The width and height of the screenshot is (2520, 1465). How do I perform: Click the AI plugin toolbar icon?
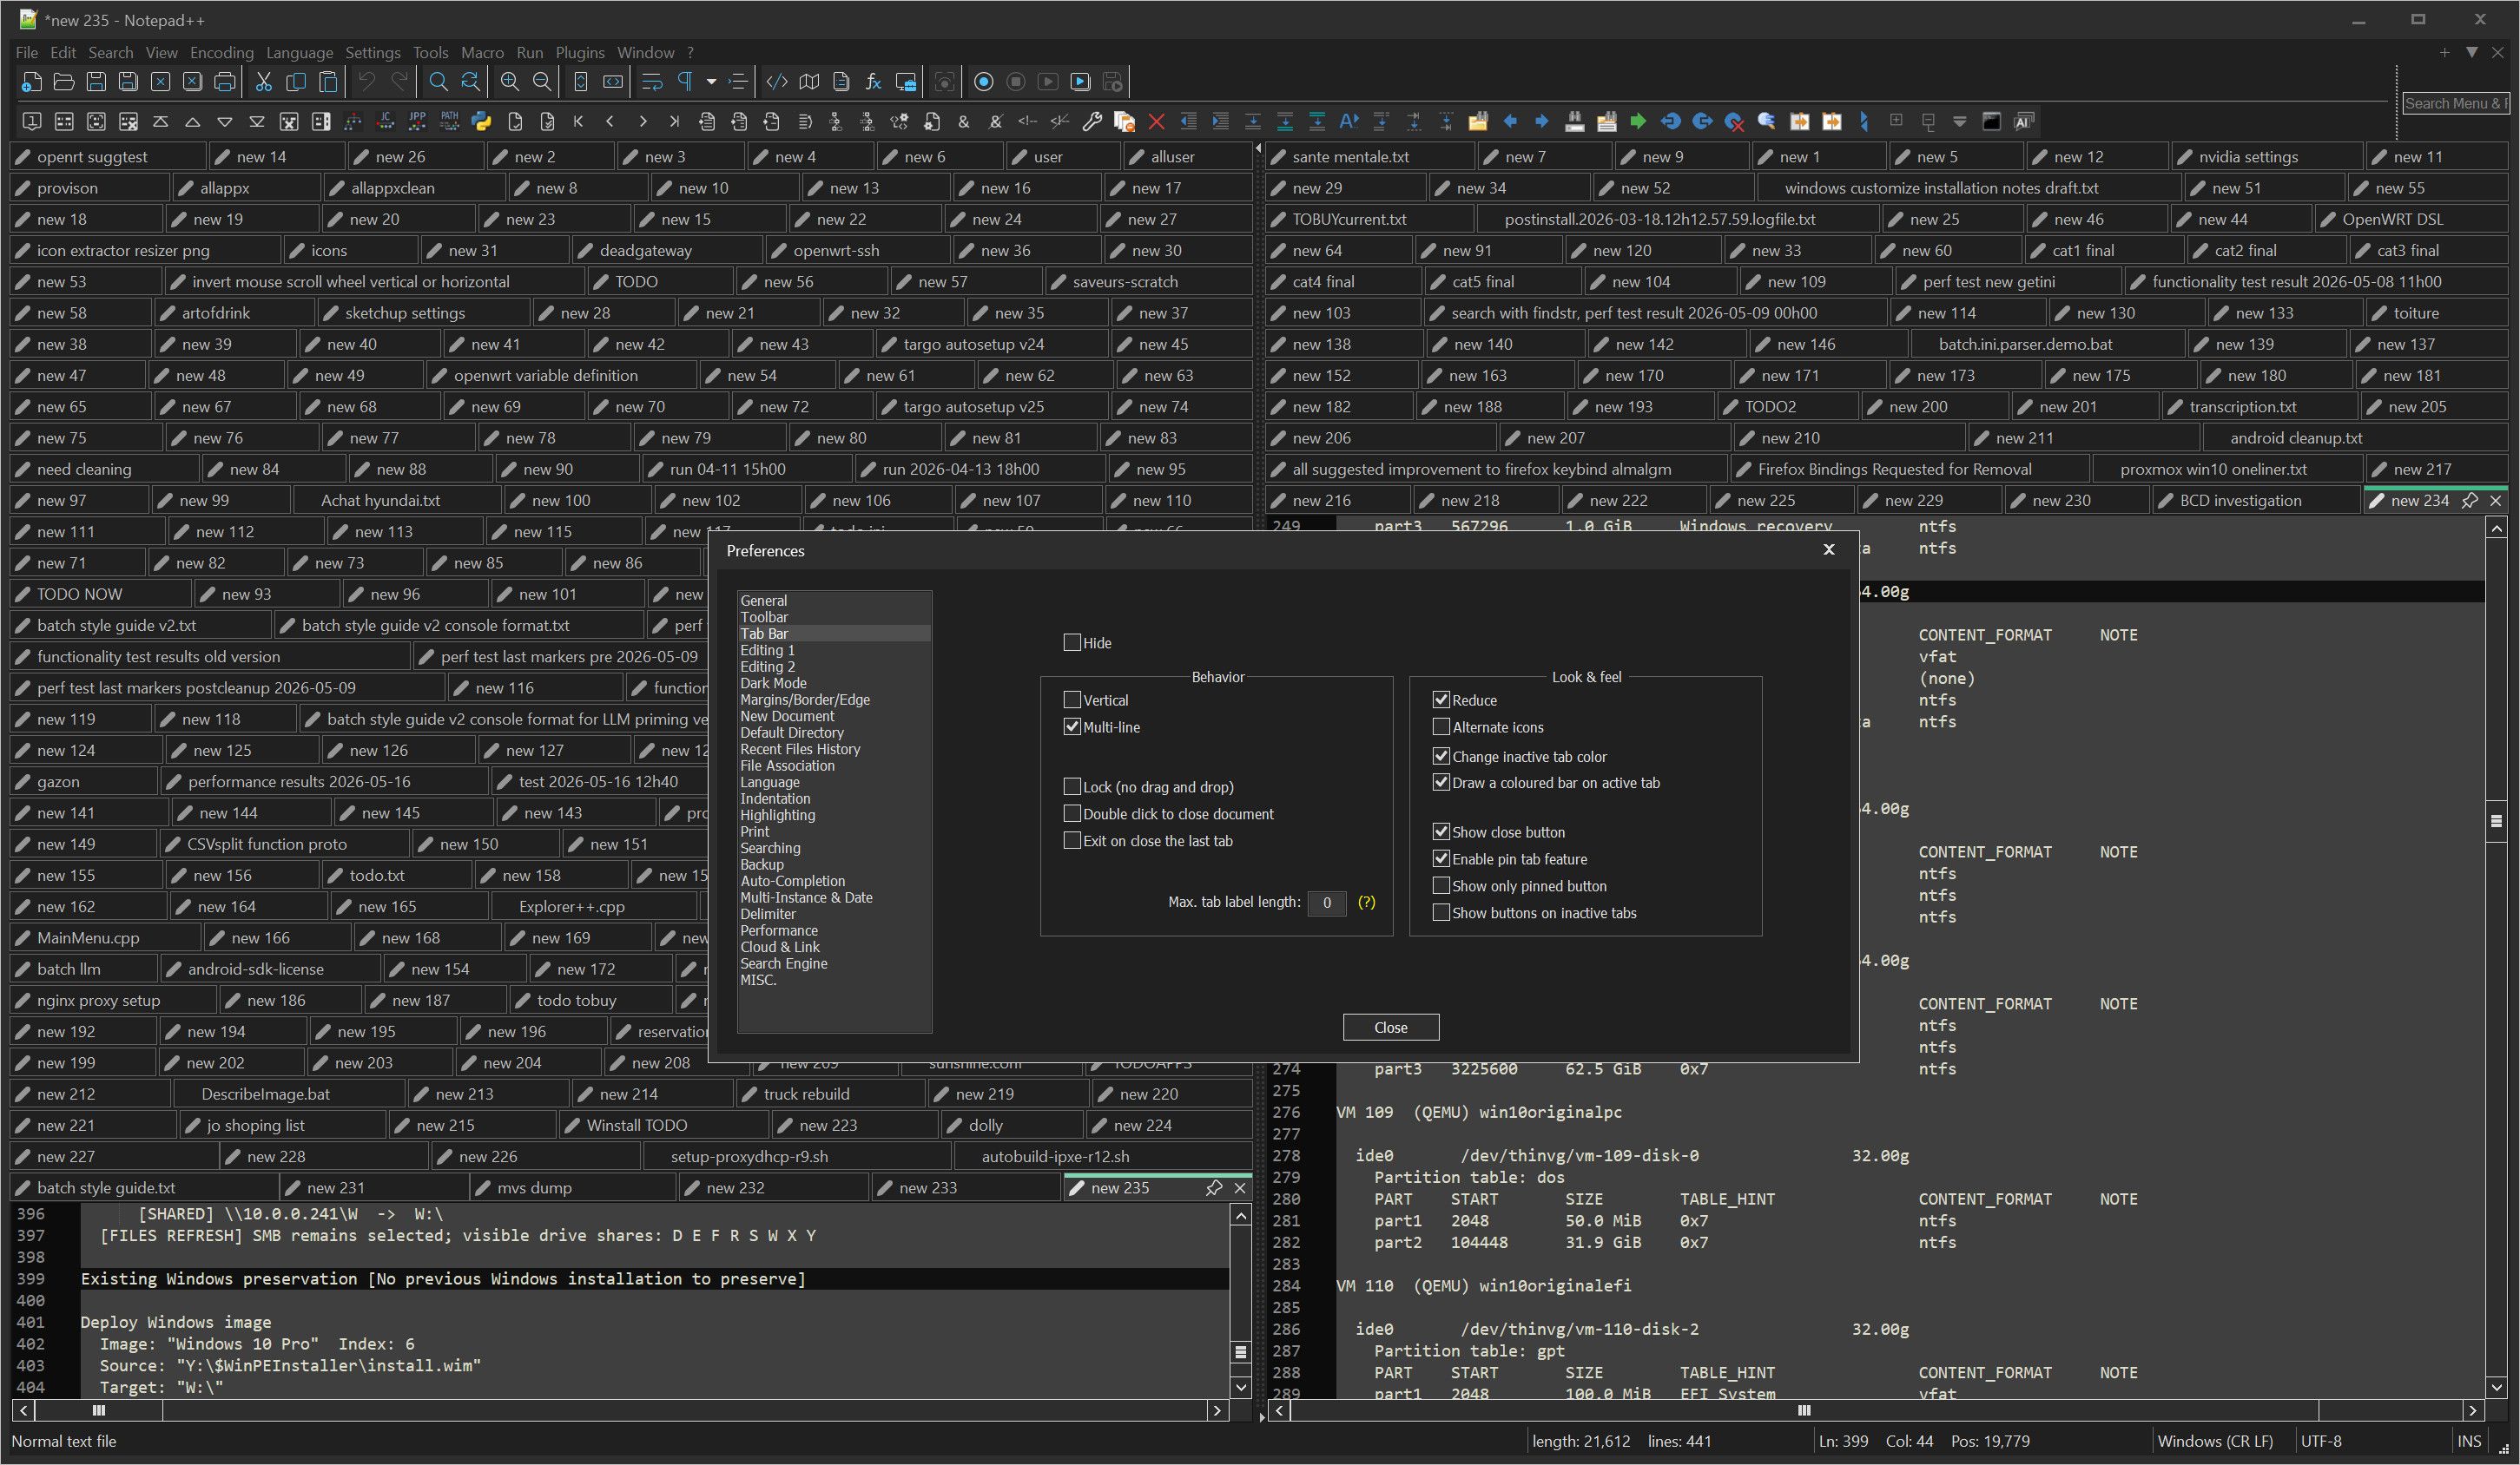[x=2023, y=122]
